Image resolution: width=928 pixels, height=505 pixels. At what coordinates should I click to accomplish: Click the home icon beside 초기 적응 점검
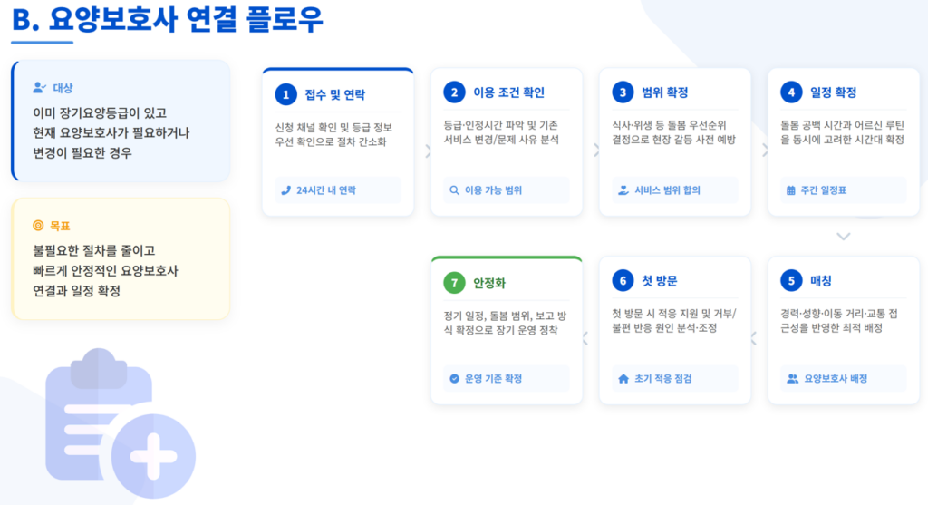point(623,378)
